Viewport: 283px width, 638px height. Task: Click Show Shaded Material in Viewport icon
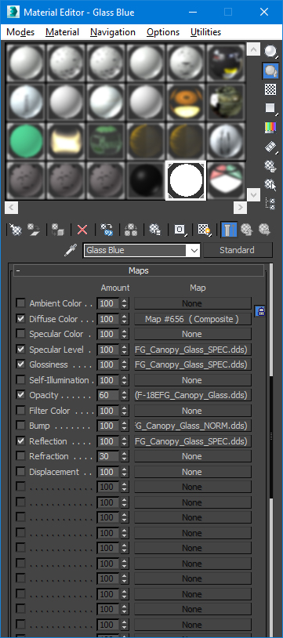coord(204,230)
